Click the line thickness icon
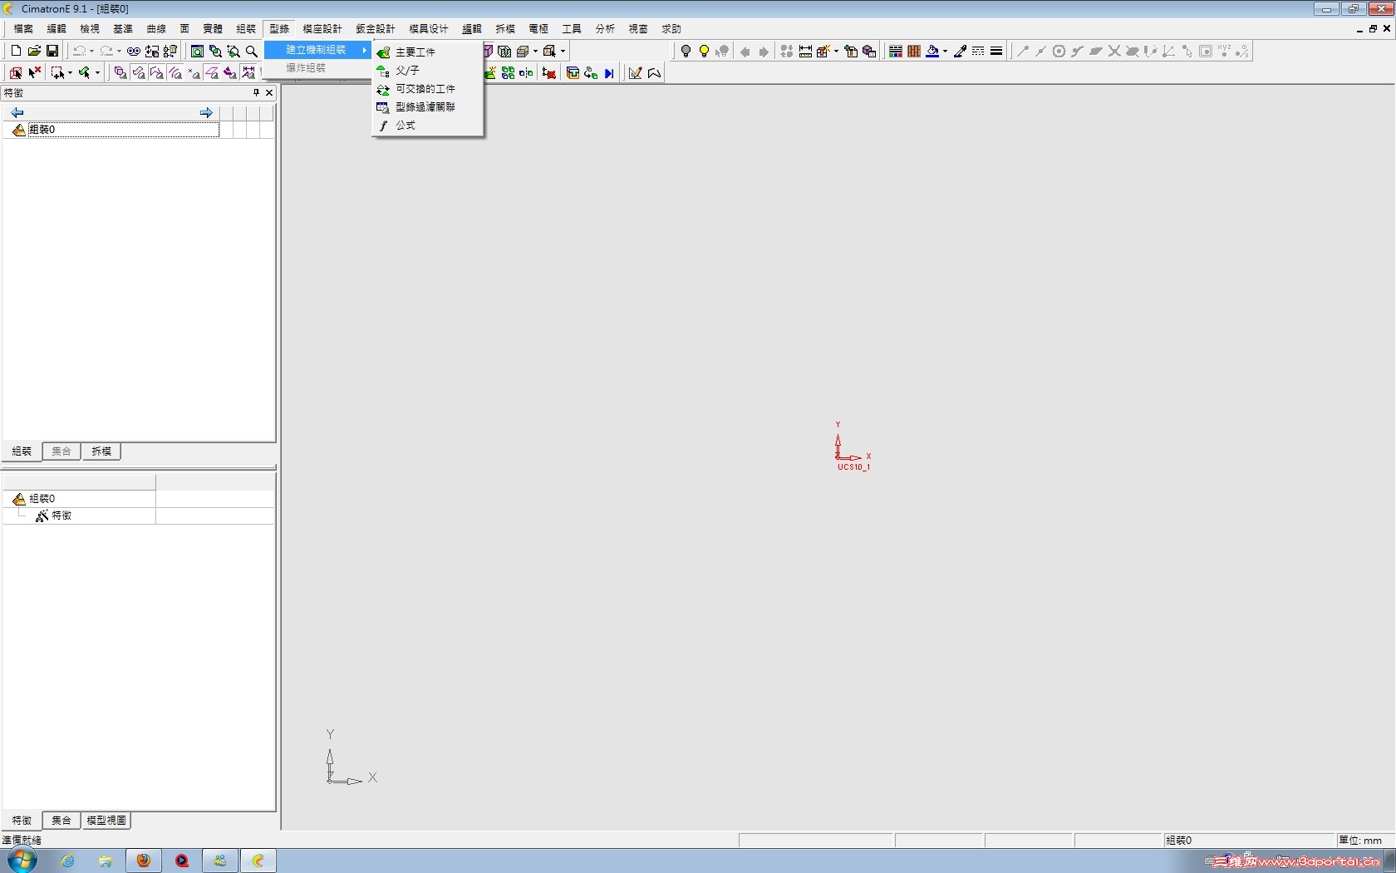This screenshot has width=1396, height=873. [996, 51]
